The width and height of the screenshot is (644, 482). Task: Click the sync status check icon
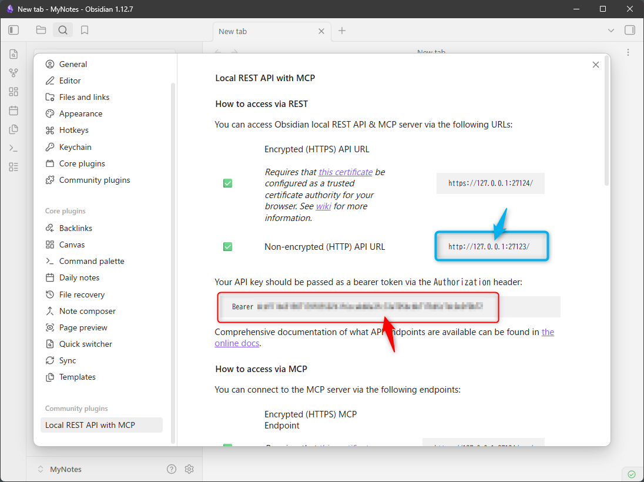point(632,474)
